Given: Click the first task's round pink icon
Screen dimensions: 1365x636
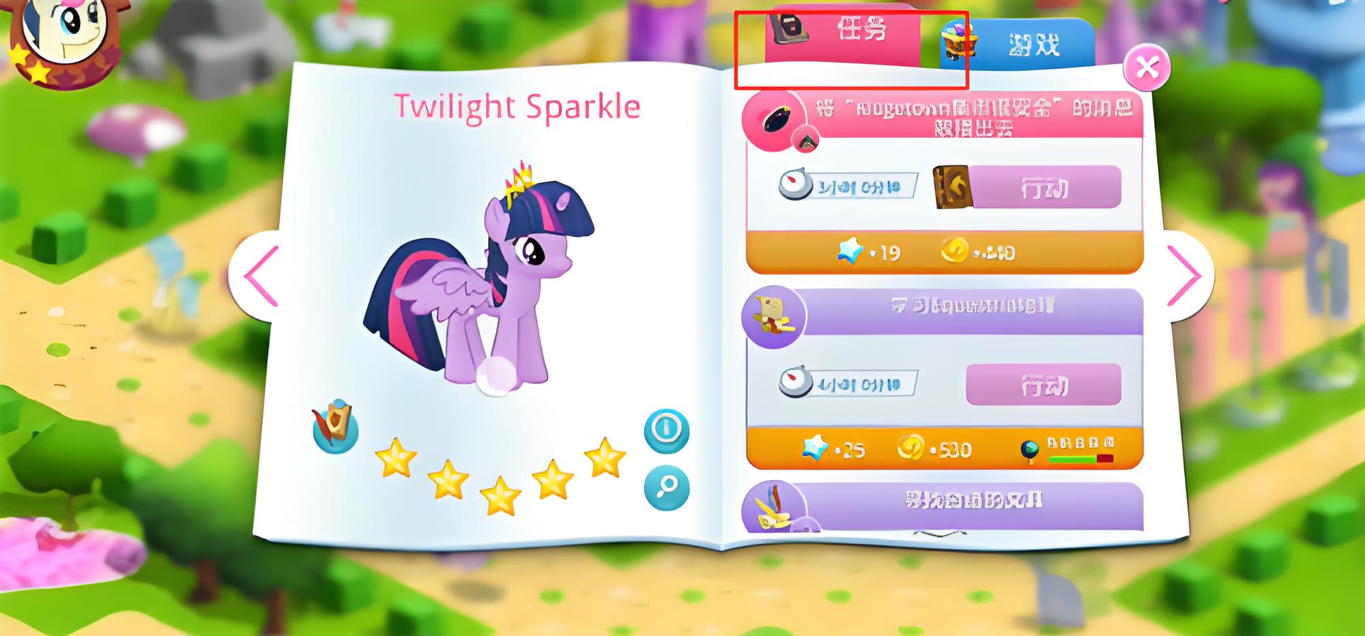Looking at the screenshot, I should (776, 121).
